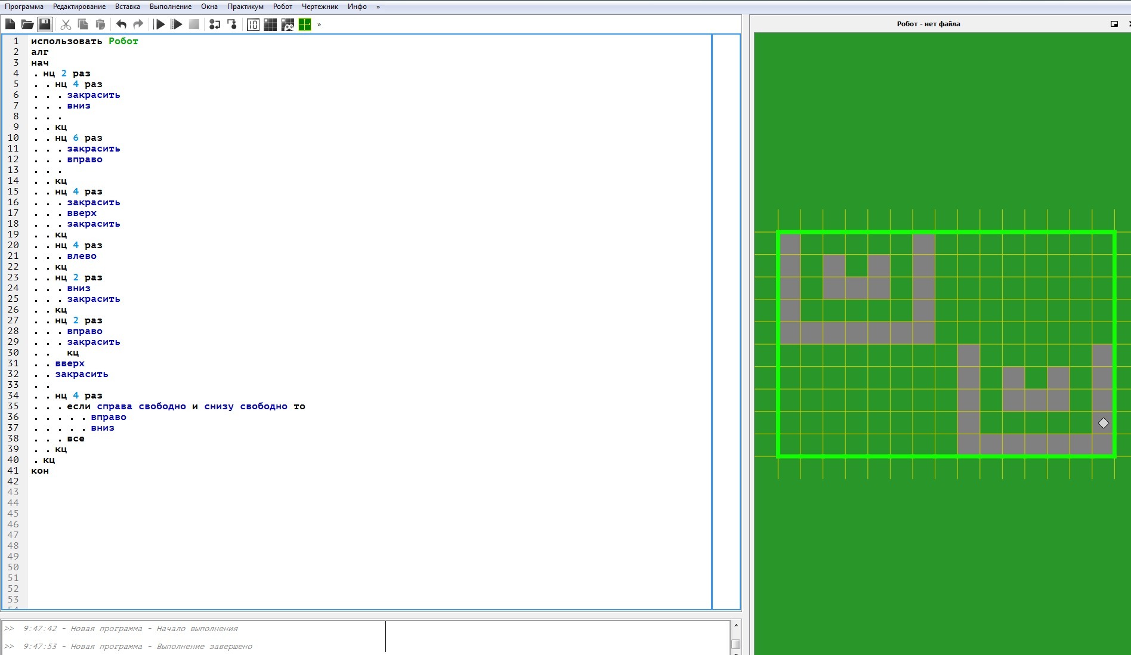
Task: Expand the hidden menu bar items chevron
Action: coord(378,7)
